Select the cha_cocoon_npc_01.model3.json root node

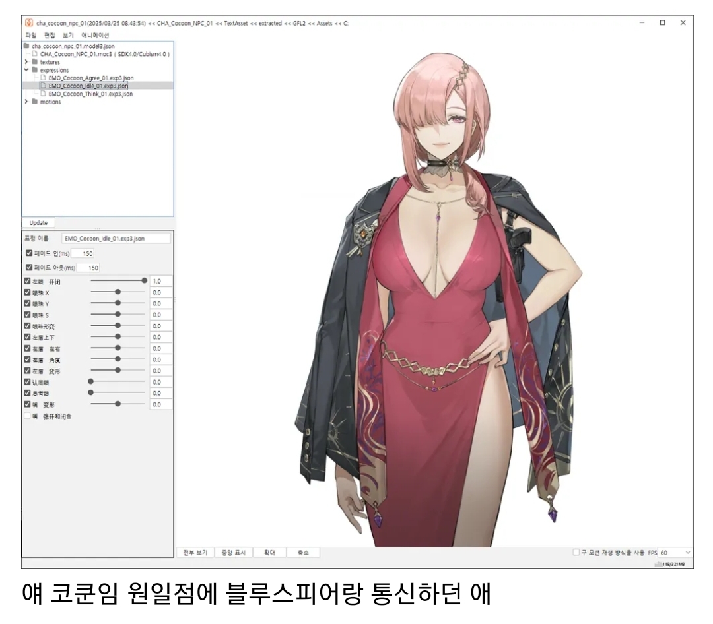[73, 46]
